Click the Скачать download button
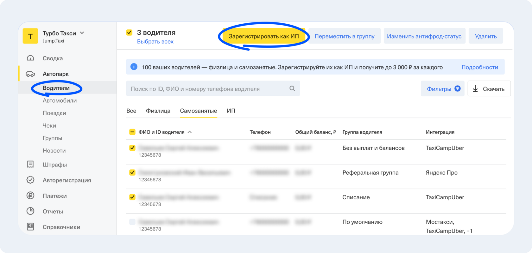The image size is (532, 253). click(489, 89)
